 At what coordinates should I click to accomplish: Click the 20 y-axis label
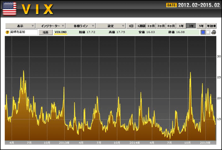[219, 98]
